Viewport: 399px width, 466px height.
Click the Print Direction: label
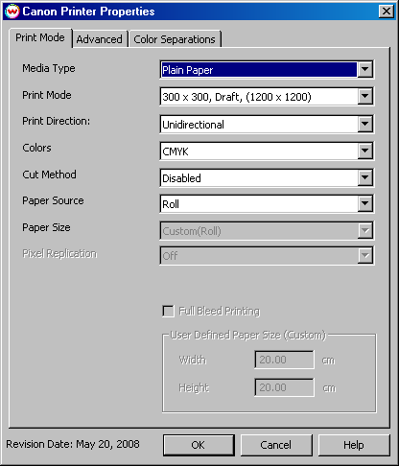(57, 121)
